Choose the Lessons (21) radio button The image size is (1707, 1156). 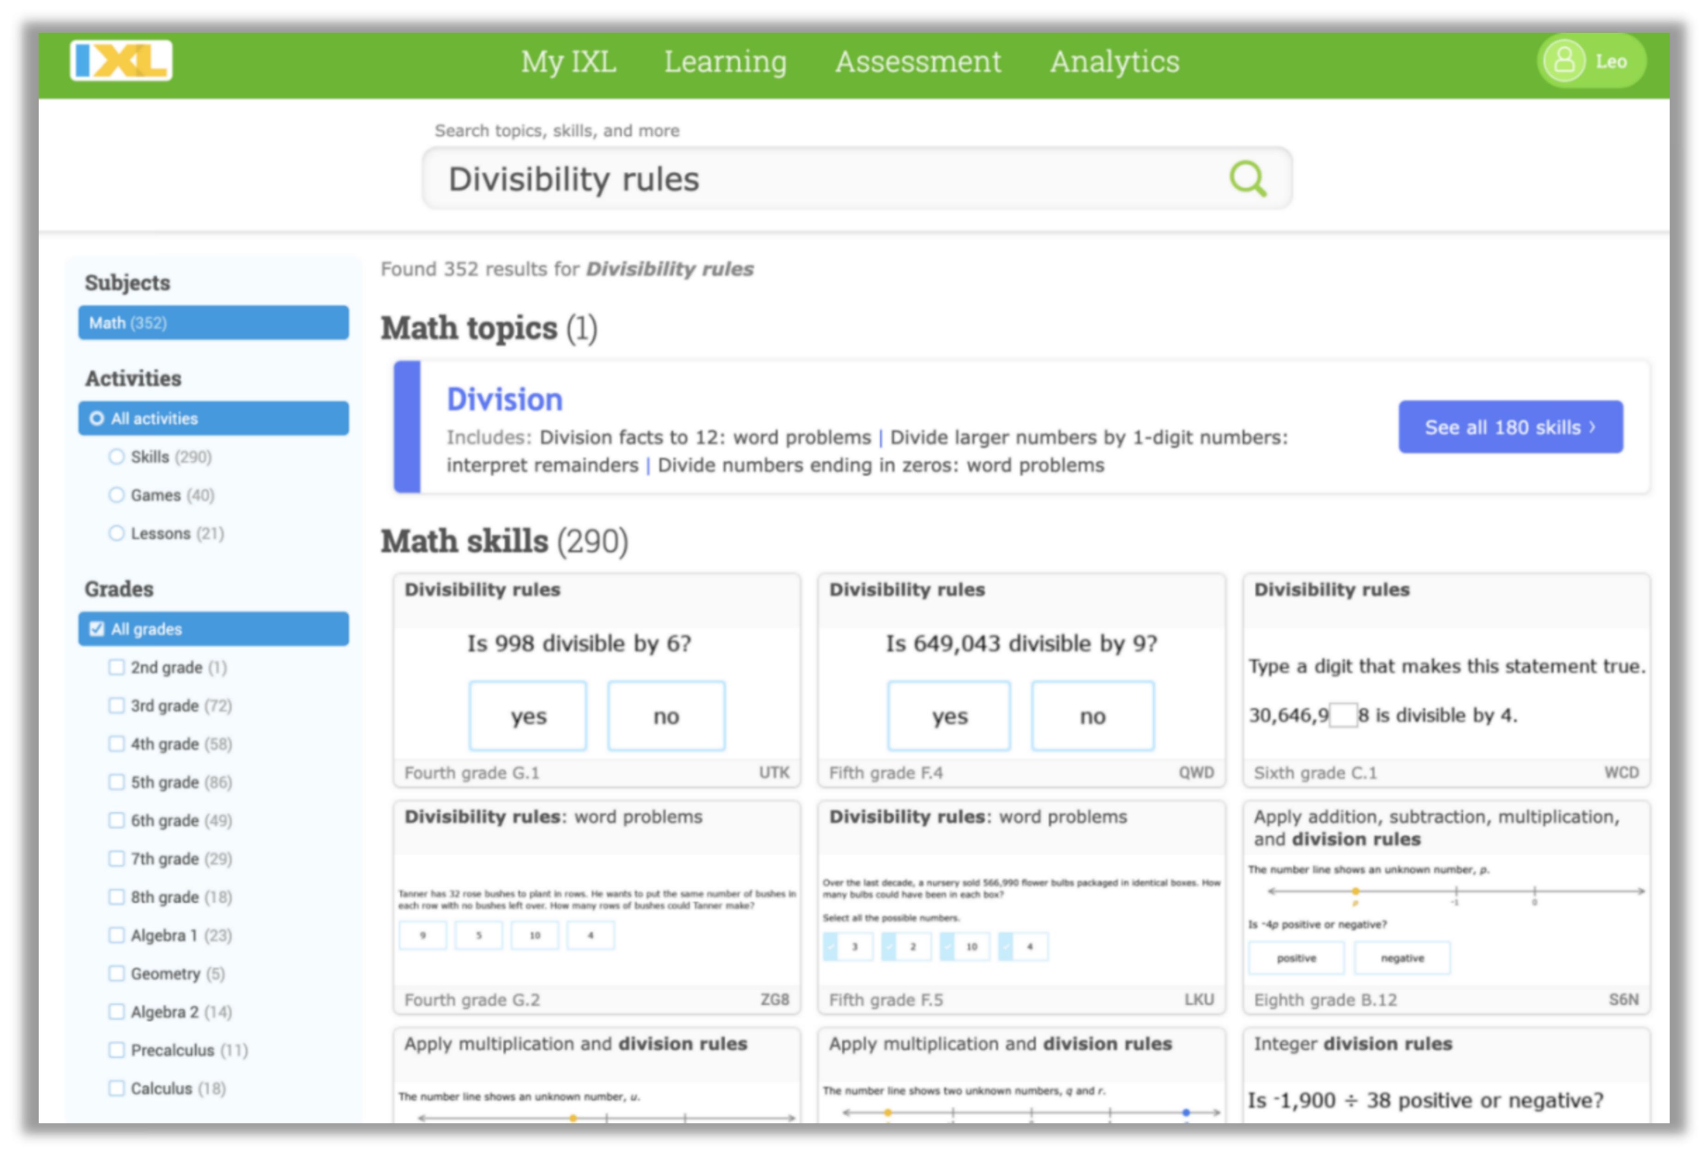[x=116, y=533]
